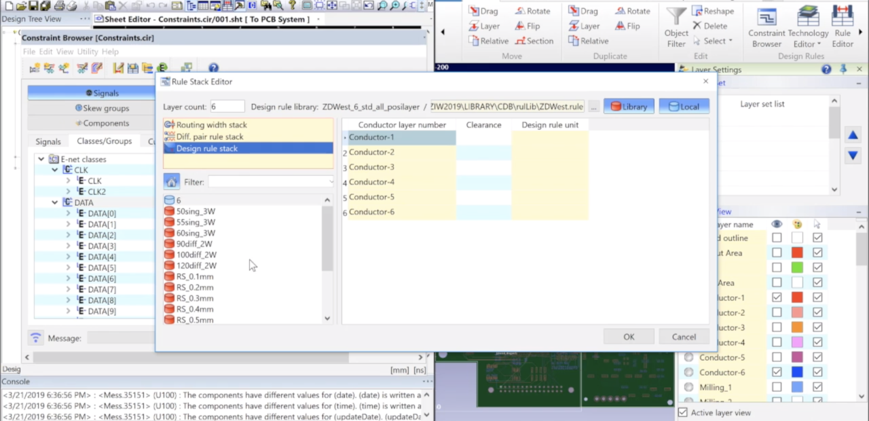Click the help question mark icon

[213, 68]
